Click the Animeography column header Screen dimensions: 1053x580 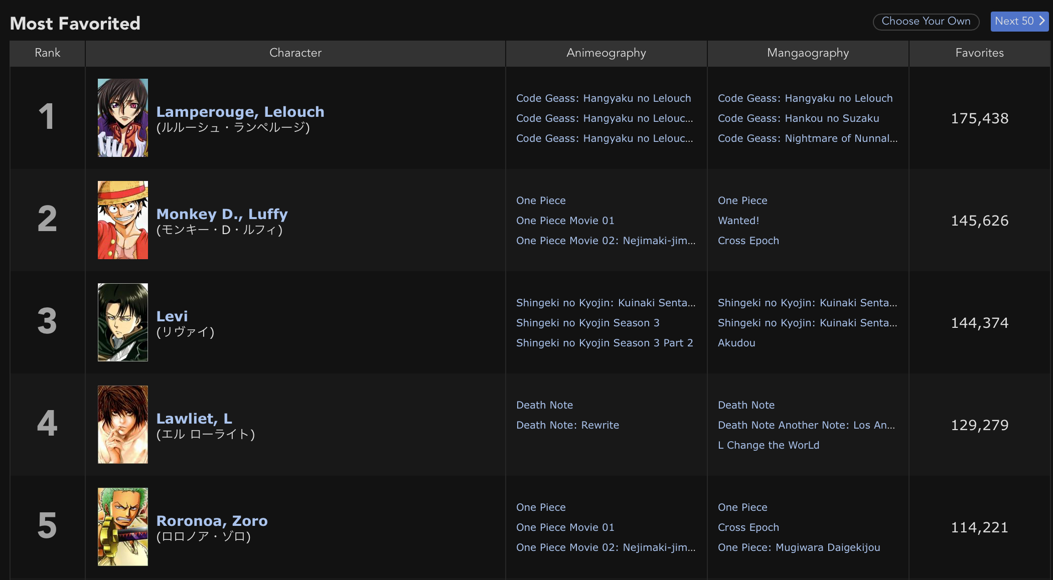click(x=606, y=53)
